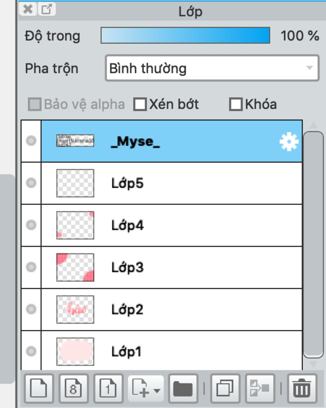Toggle visibility of Lớp3 layer
Viewport: 326px width, 408px height.
pyautogui.click(x=31, y=267)
